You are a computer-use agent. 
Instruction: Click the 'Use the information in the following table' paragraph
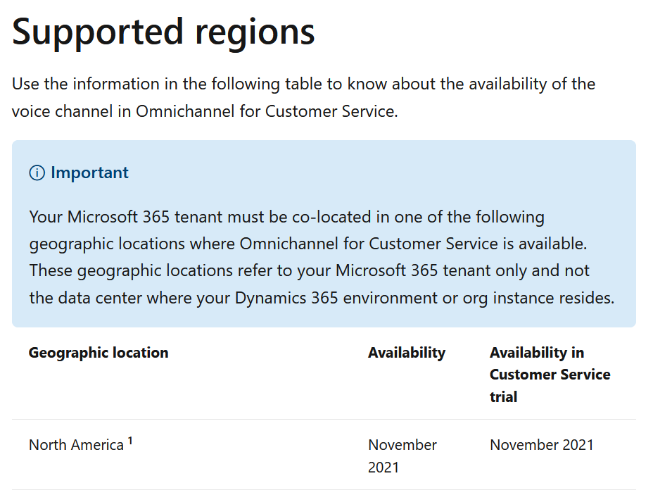[303, 97]
